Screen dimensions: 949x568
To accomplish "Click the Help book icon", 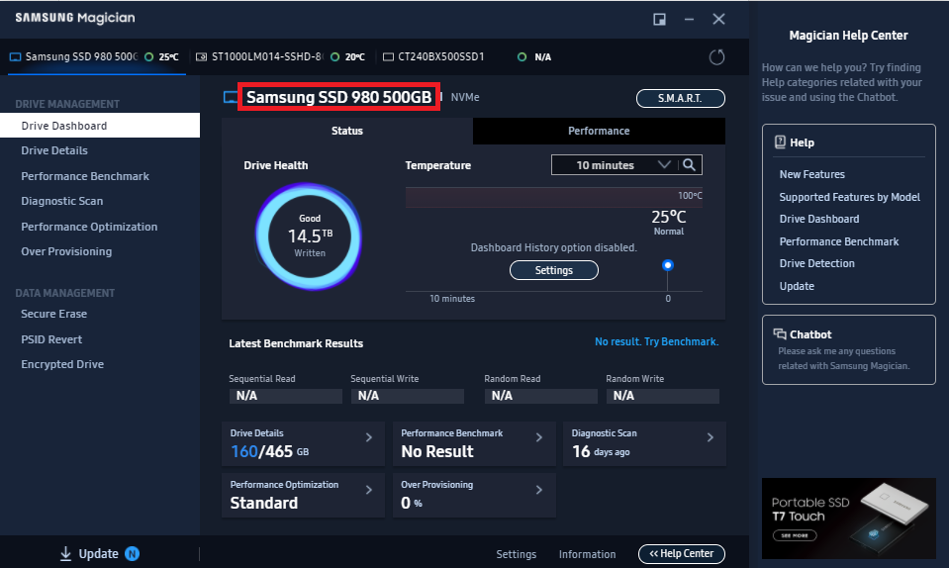I will point(780,142).
